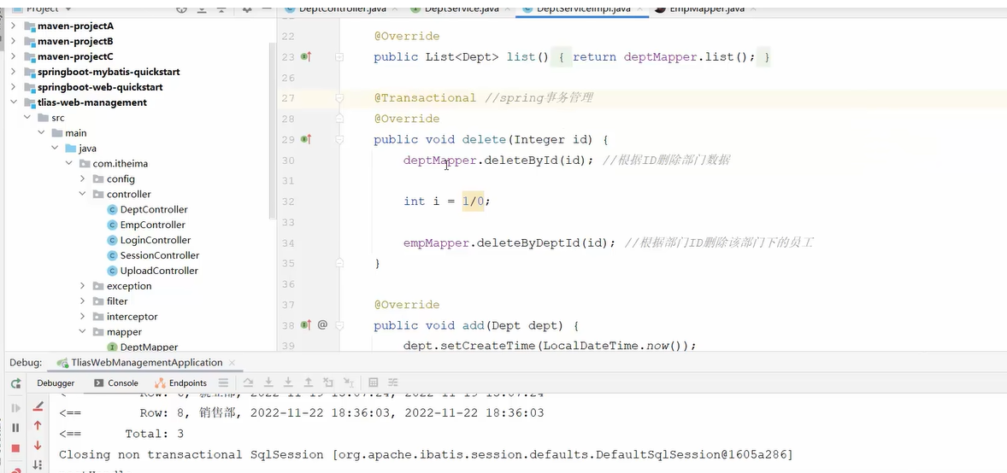Click the Step Into debugger icon
The height and width of the screenshot is (473, 1007).
[x=269, y=382]
